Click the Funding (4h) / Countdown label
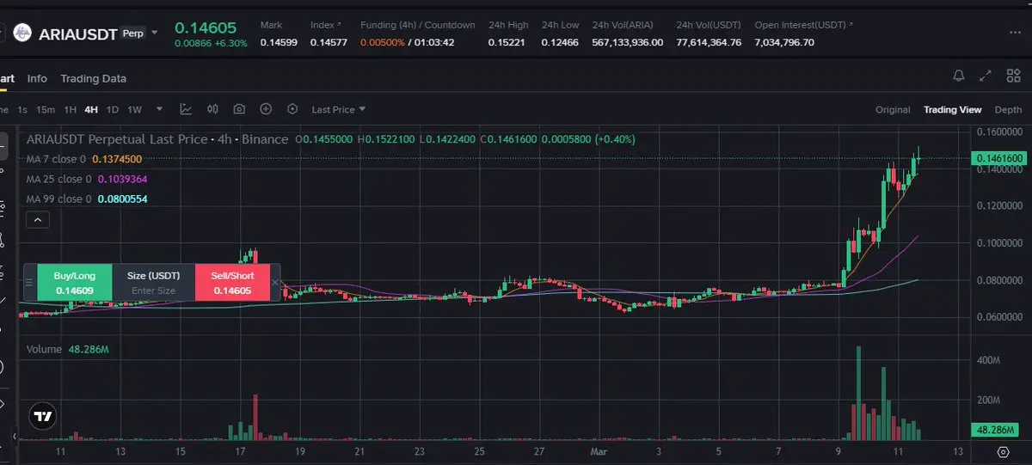 (x=417, y=25)
